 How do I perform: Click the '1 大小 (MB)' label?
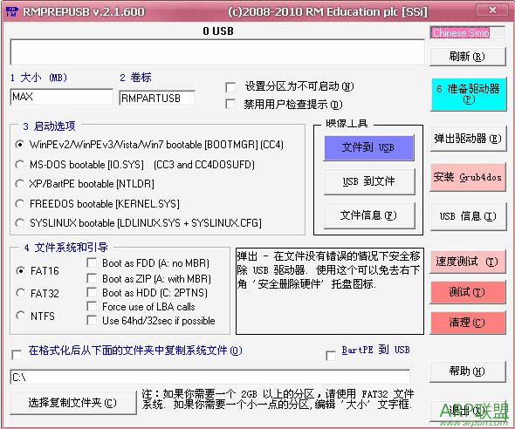(38, 78)
